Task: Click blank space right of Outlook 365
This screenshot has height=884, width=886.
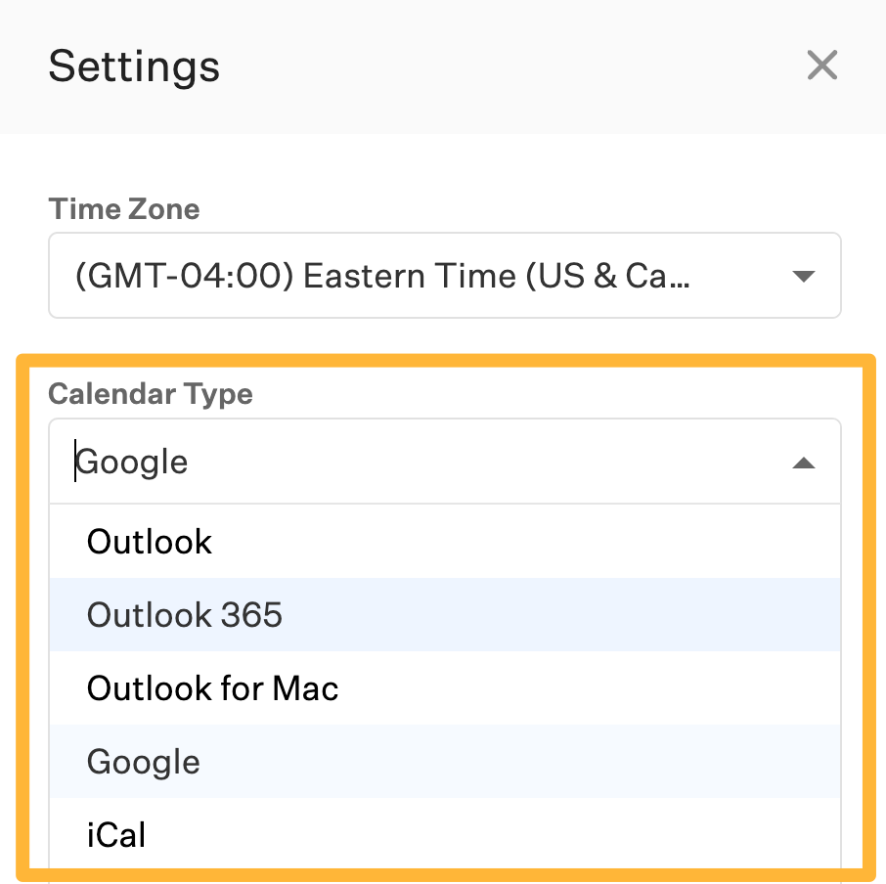Action: (x=587, y=615)
